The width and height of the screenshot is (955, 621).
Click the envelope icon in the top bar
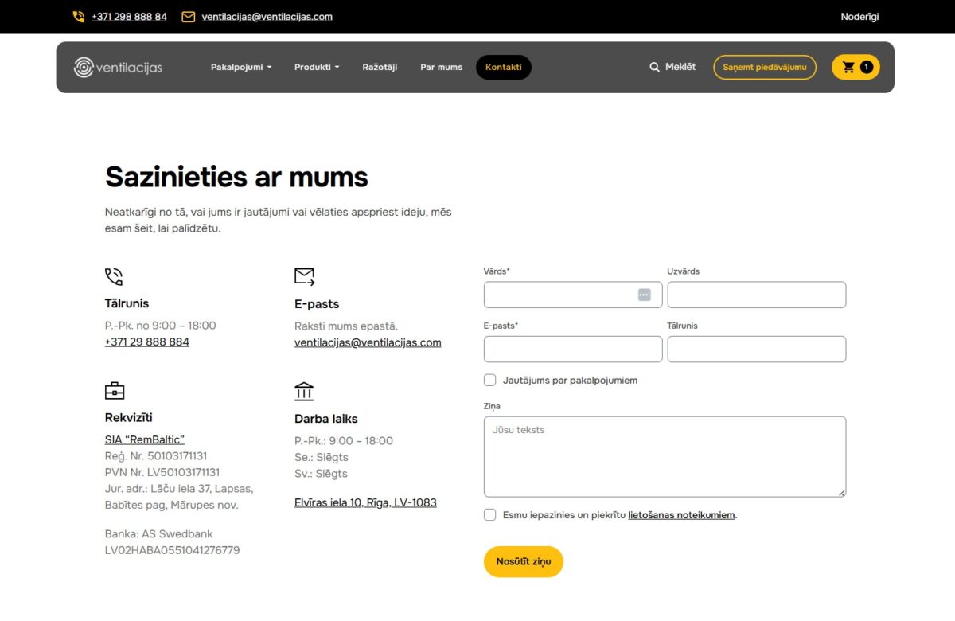point(189,17)
